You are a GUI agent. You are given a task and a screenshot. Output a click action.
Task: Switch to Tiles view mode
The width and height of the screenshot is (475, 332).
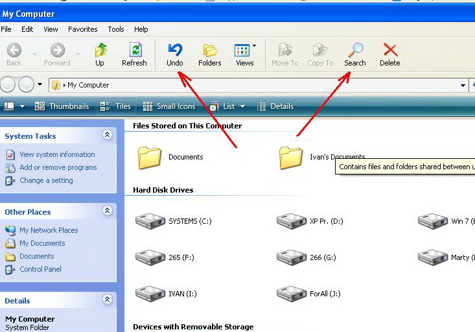(115, 106)
